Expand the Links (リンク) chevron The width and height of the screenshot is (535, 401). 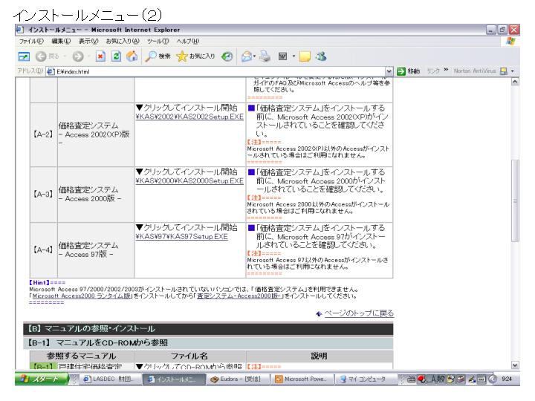(x=446, y=70)
